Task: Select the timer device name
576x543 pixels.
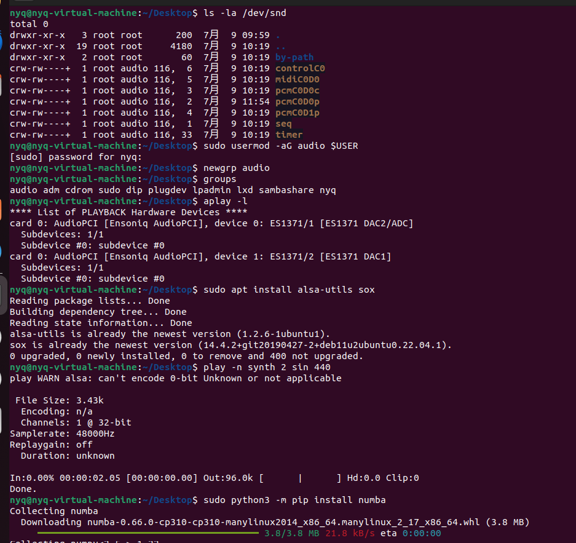Action: click(x=289, y=135)
